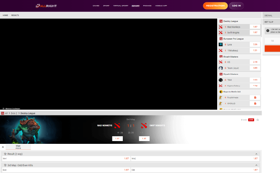Viewport: 280px width, 173px height.
Task: Select the Even kills odds 1.87
Action: point(66,170)
